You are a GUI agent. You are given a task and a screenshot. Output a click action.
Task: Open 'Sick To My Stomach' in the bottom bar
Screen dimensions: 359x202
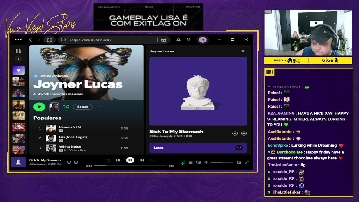(x=45, y=160)
